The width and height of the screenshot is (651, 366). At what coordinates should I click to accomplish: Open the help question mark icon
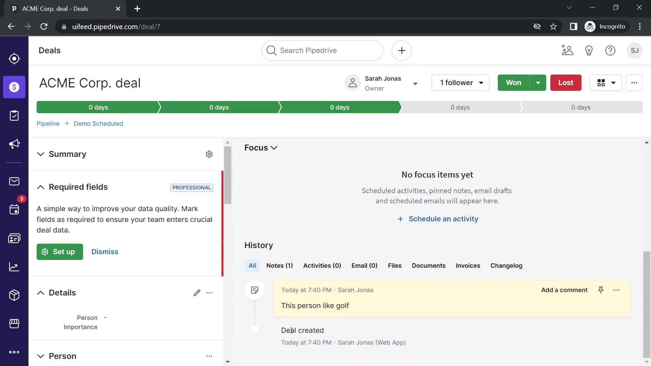pyautogui.click(x=610, y=50)
